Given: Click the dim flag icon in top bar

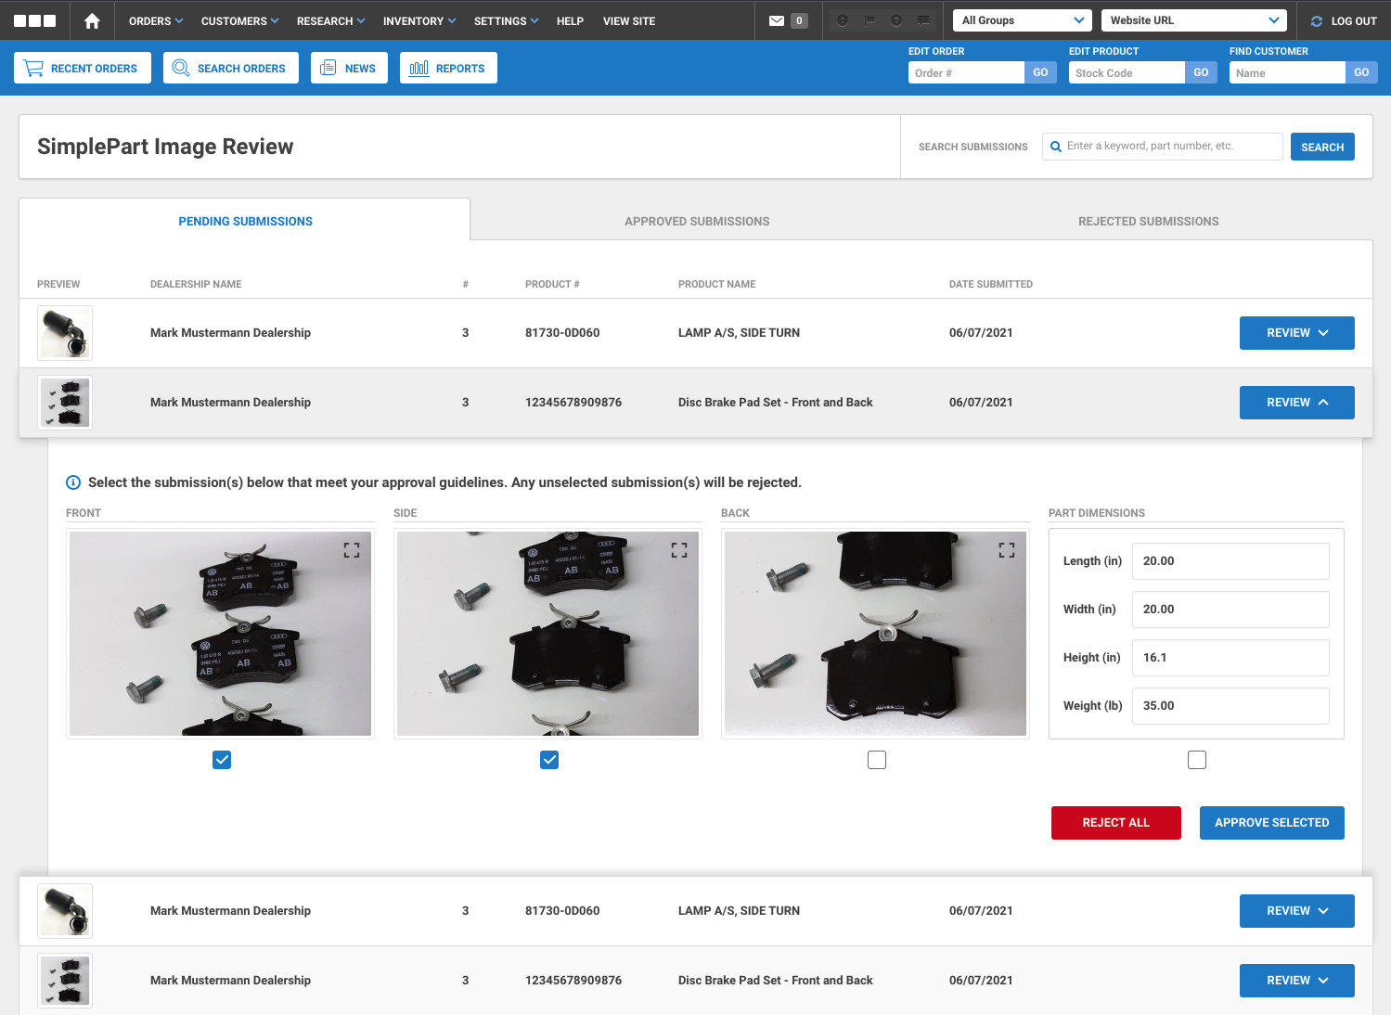Looking at the screenshot, I should click(x=869, y=20).
